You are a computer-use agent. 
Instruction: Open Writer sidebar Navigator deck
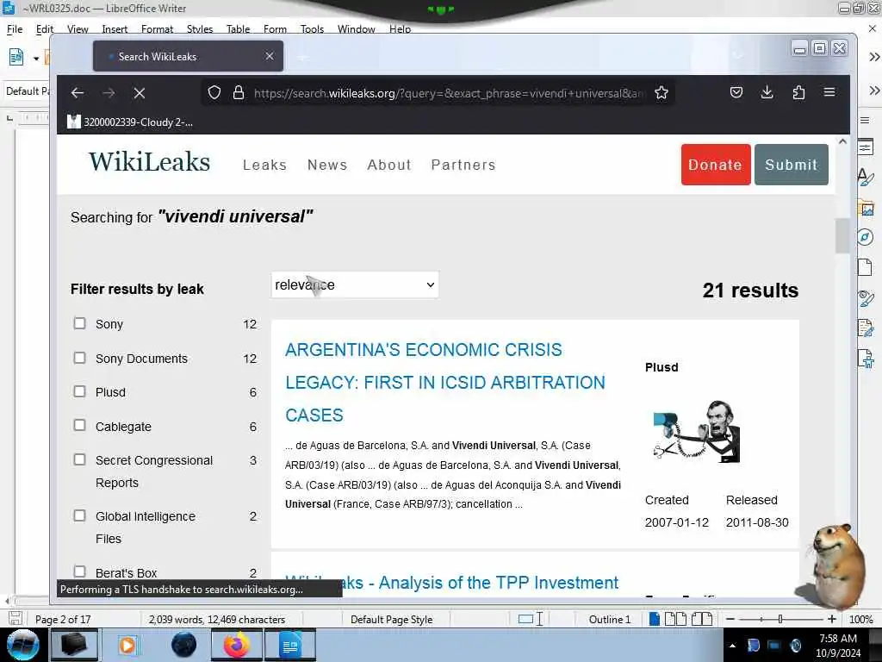pyautogui.click(x=866, y=237)
